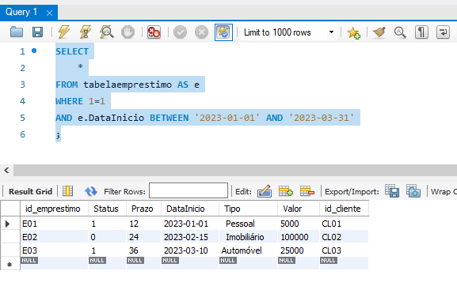Toggle auto-commit mode icon
Viewport: 457px width, 286px height.
[x=223, y=32]
